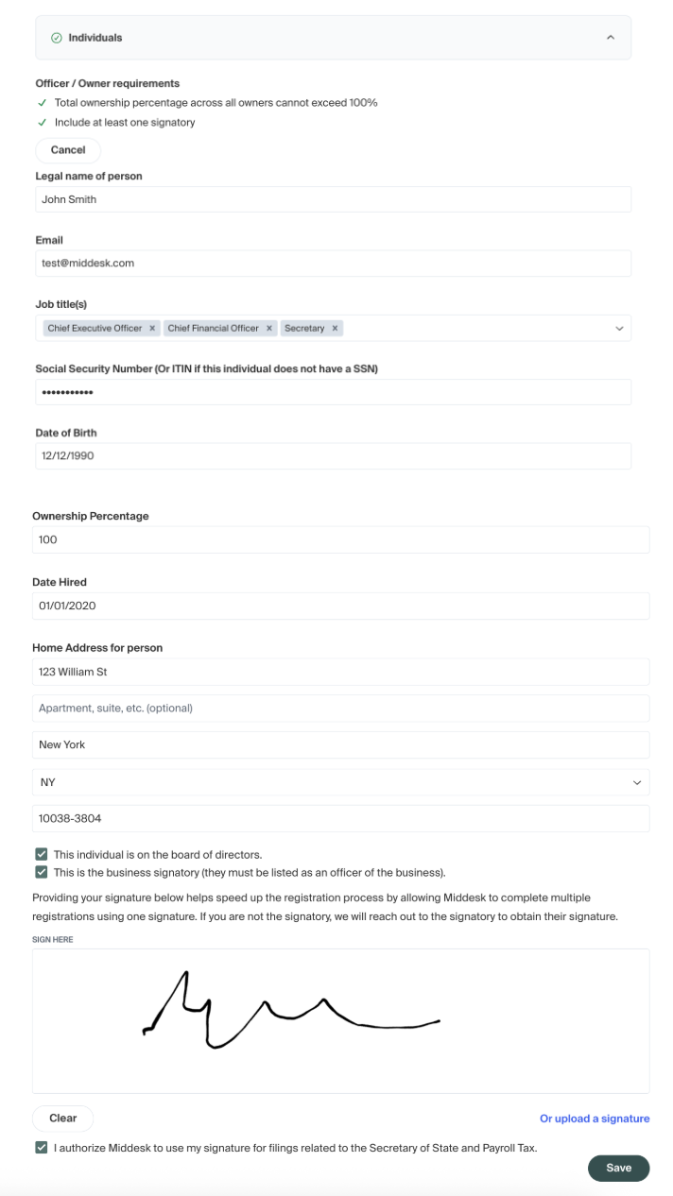
Task: Click 'Or upload a signature' link
Action: (595, 1119)
